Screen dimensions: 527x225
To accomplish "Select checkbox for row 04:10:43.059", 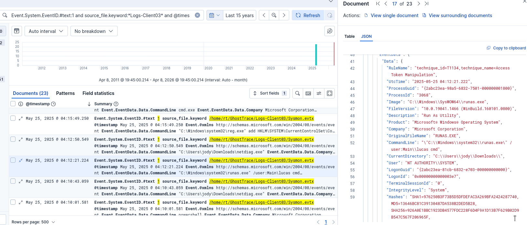I will 13,181.
